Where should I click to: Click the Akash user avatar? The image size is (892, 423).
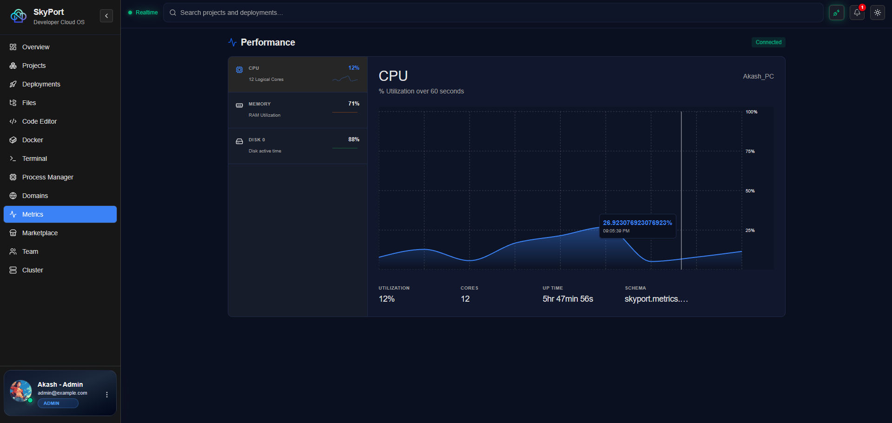(21, 391)
